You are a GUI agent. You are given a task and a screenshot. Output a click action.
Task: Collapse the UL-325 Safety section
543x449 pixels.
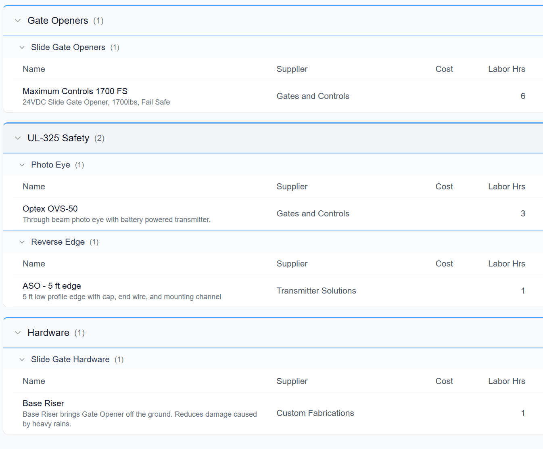(x=18, y=138)
